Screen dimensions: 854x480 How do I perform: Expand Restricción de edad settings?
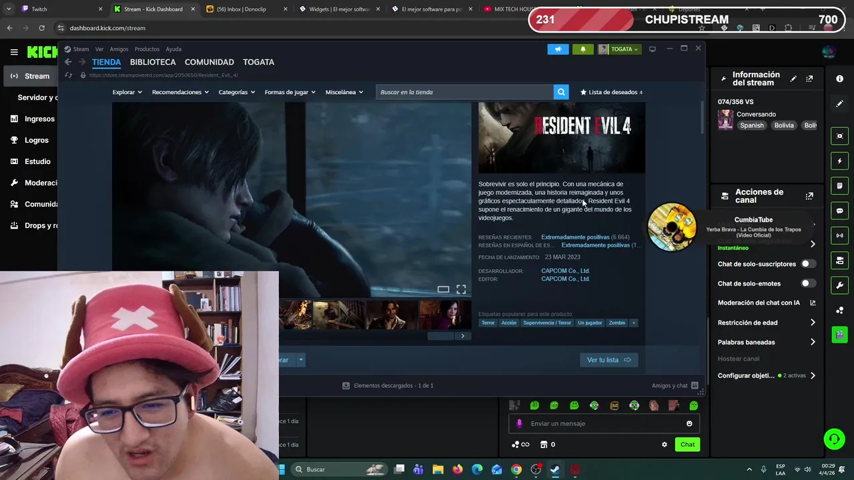[x=766, y=323]
